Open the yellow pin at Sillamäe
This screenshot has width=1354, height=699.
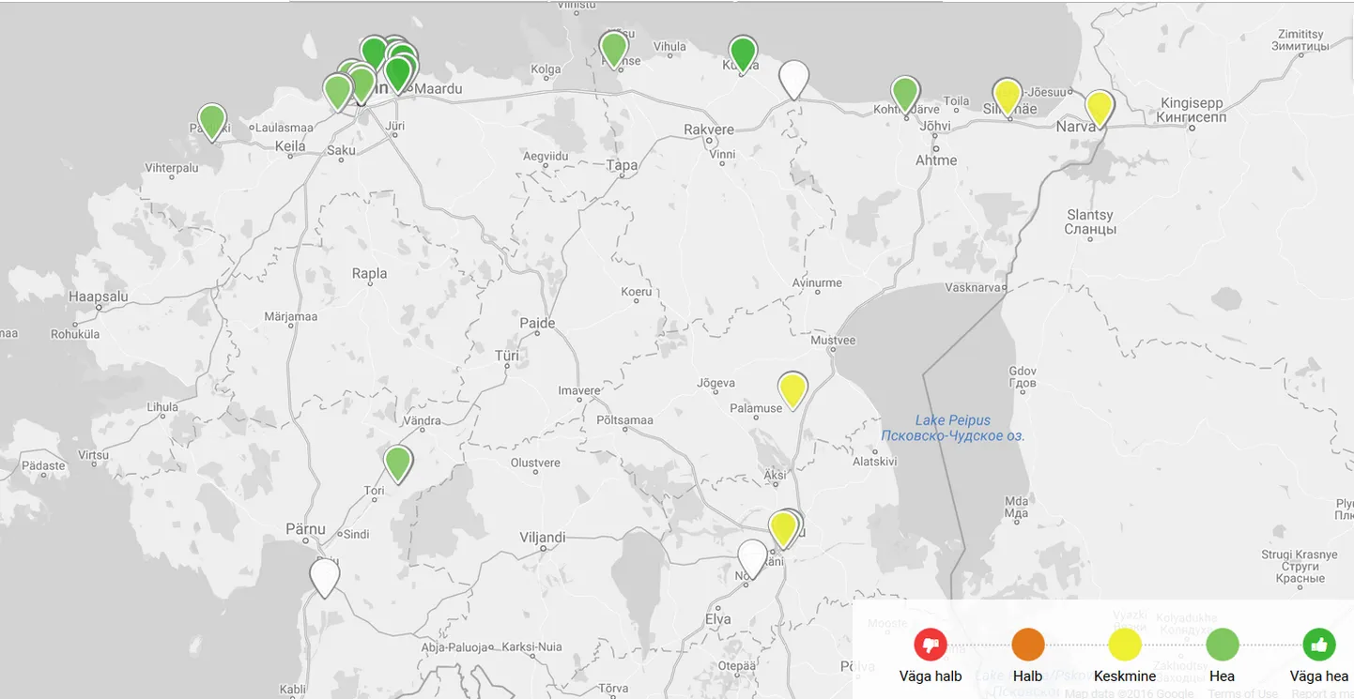point(1008,96)
